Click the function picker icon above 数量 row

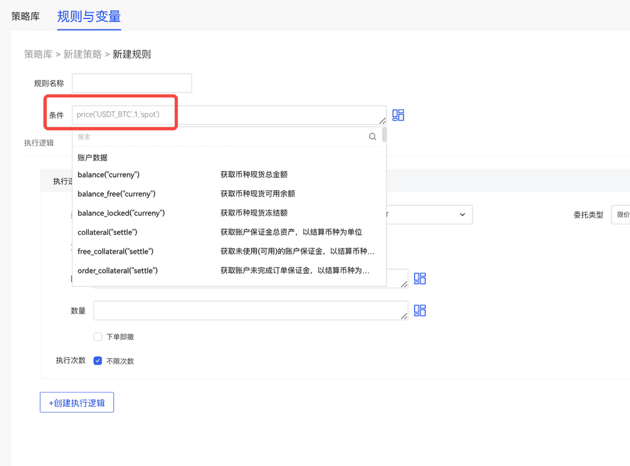420,278
